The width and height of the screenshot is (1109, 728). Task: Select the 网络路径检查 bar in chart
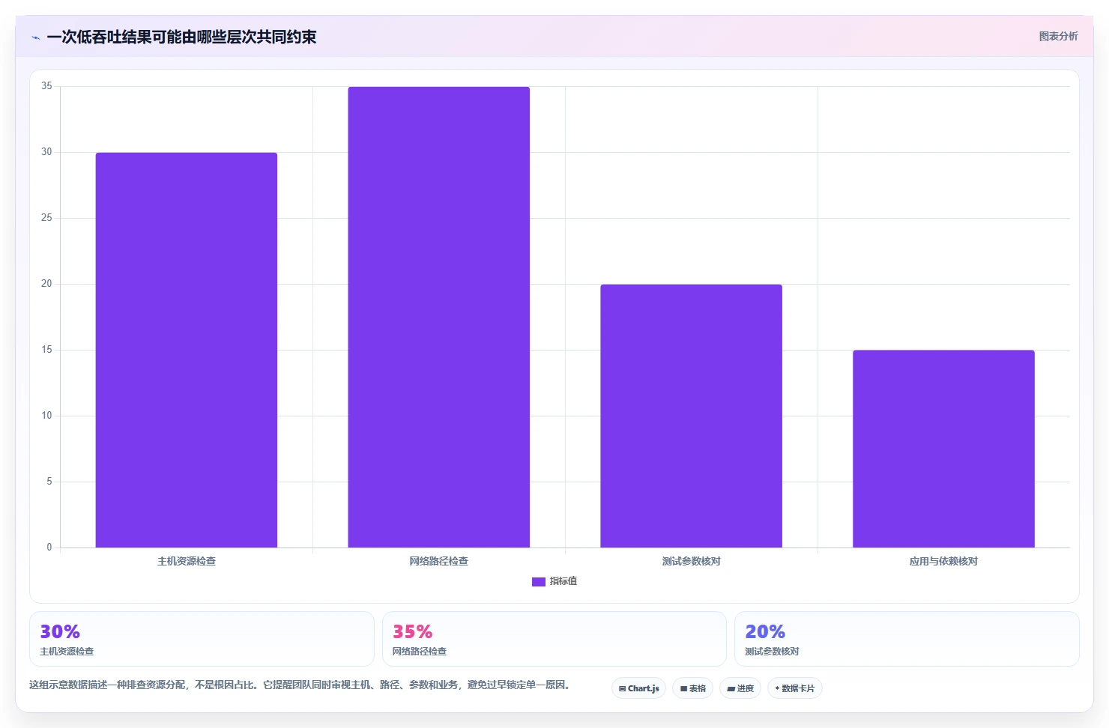(439, 317)
